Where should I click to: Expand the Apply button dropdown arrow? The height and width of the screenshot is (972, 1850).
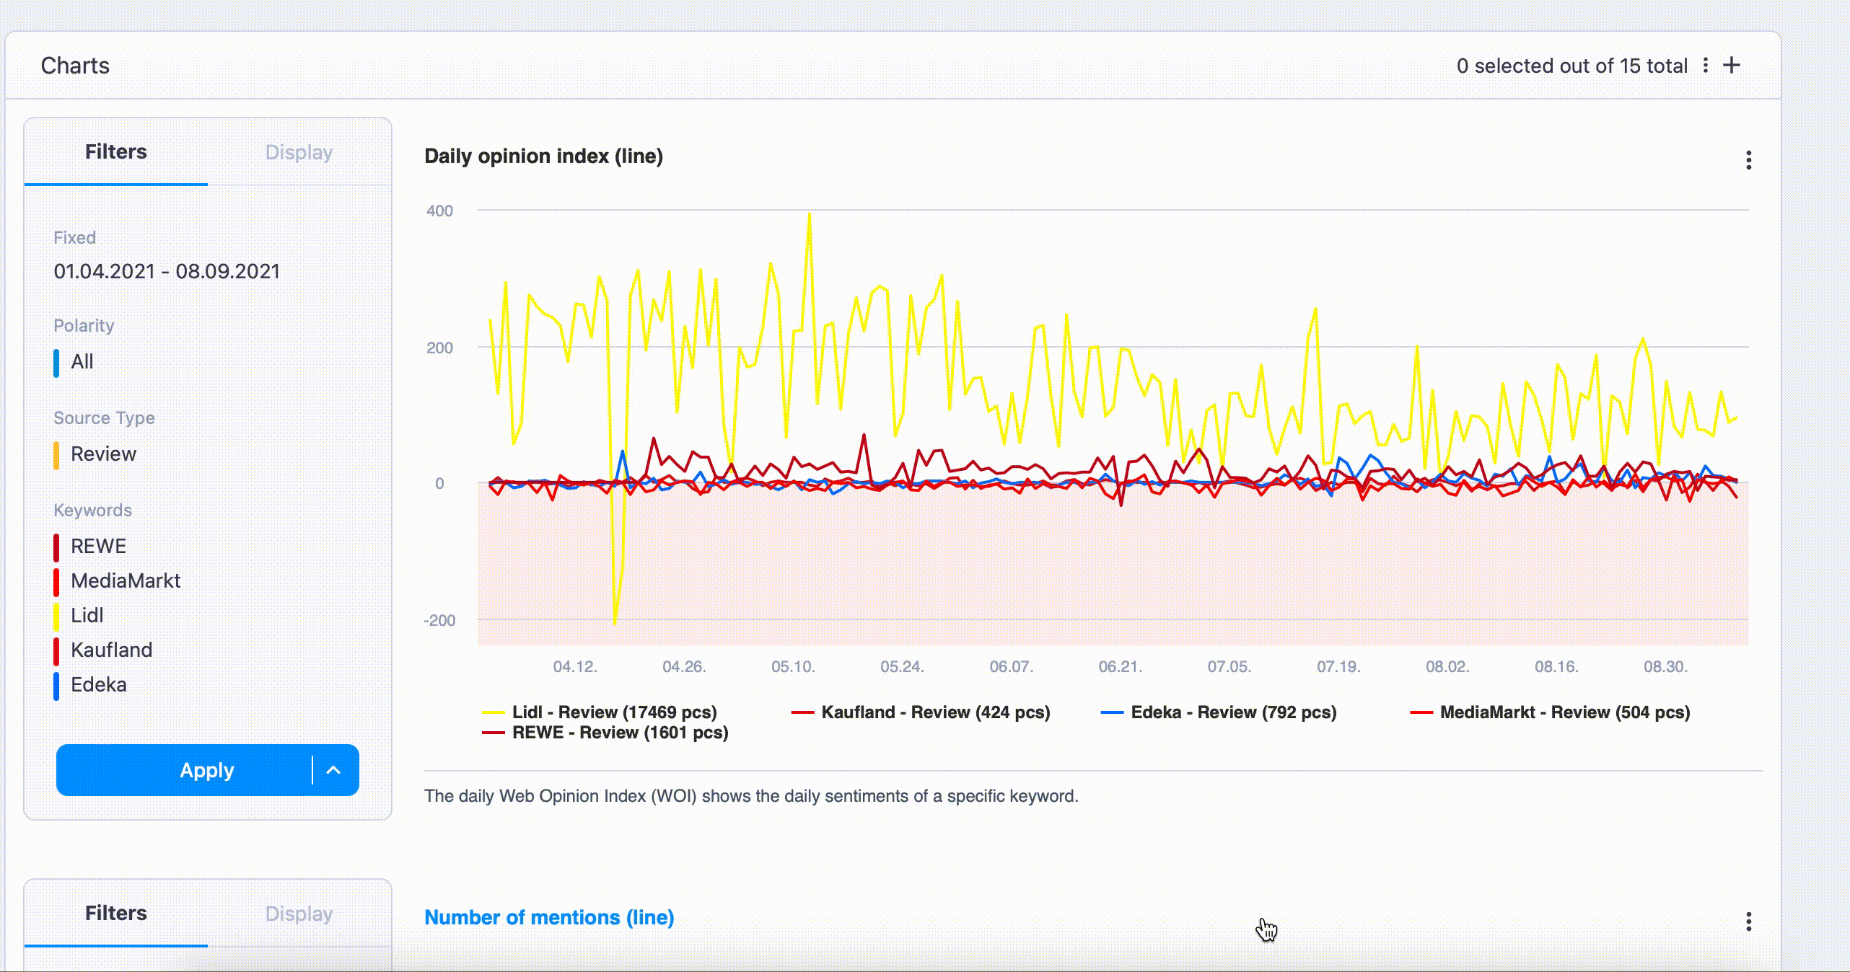coord(334,770)
